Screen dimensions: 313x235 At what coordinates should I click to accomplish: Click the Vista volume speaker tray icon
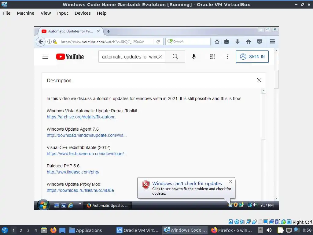tap(255, 205)
